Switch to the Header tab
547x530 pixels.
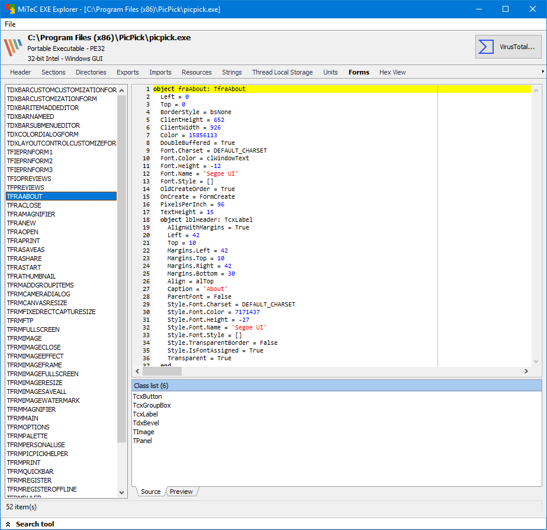pos(20,72)
